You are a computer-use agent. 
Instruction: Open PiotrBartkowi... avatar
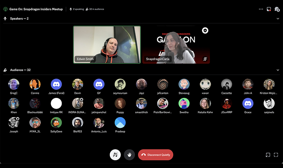163,103
